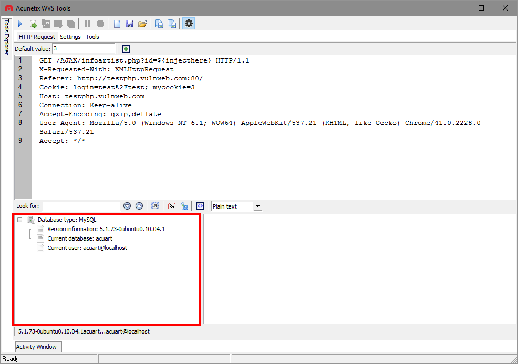Click the Accept-Encoding: gzip,deflate line
This screenshot has width=518, height=364.
click(100, 114)
